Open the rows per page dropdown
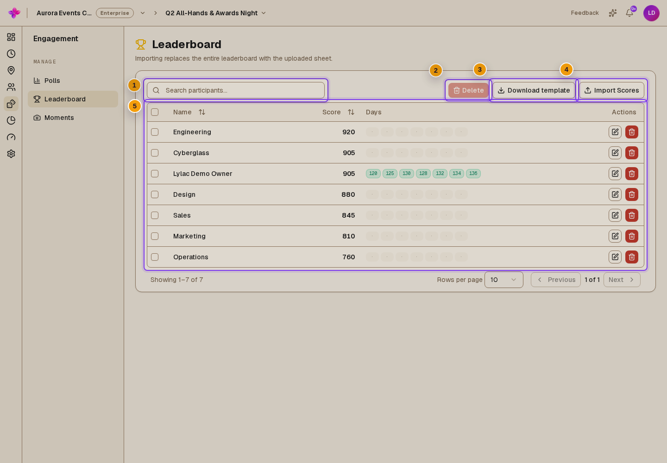Screen dimensions: 667x463 (504, 280)
